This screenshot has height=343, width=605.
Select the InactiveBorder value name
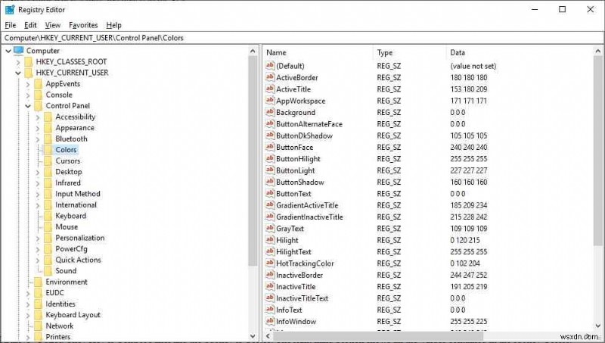(x=299, y=275)
